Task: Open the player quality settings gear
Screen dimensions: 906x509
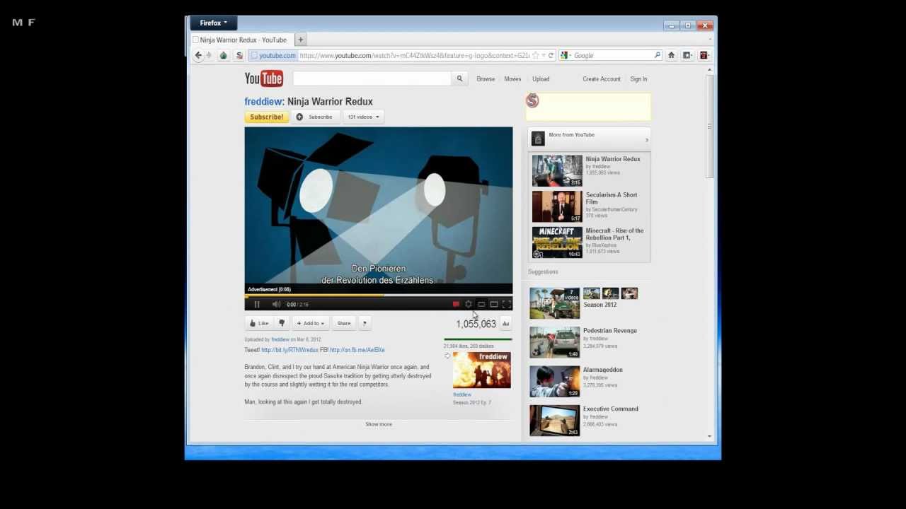Action: (x=469, y=305)
